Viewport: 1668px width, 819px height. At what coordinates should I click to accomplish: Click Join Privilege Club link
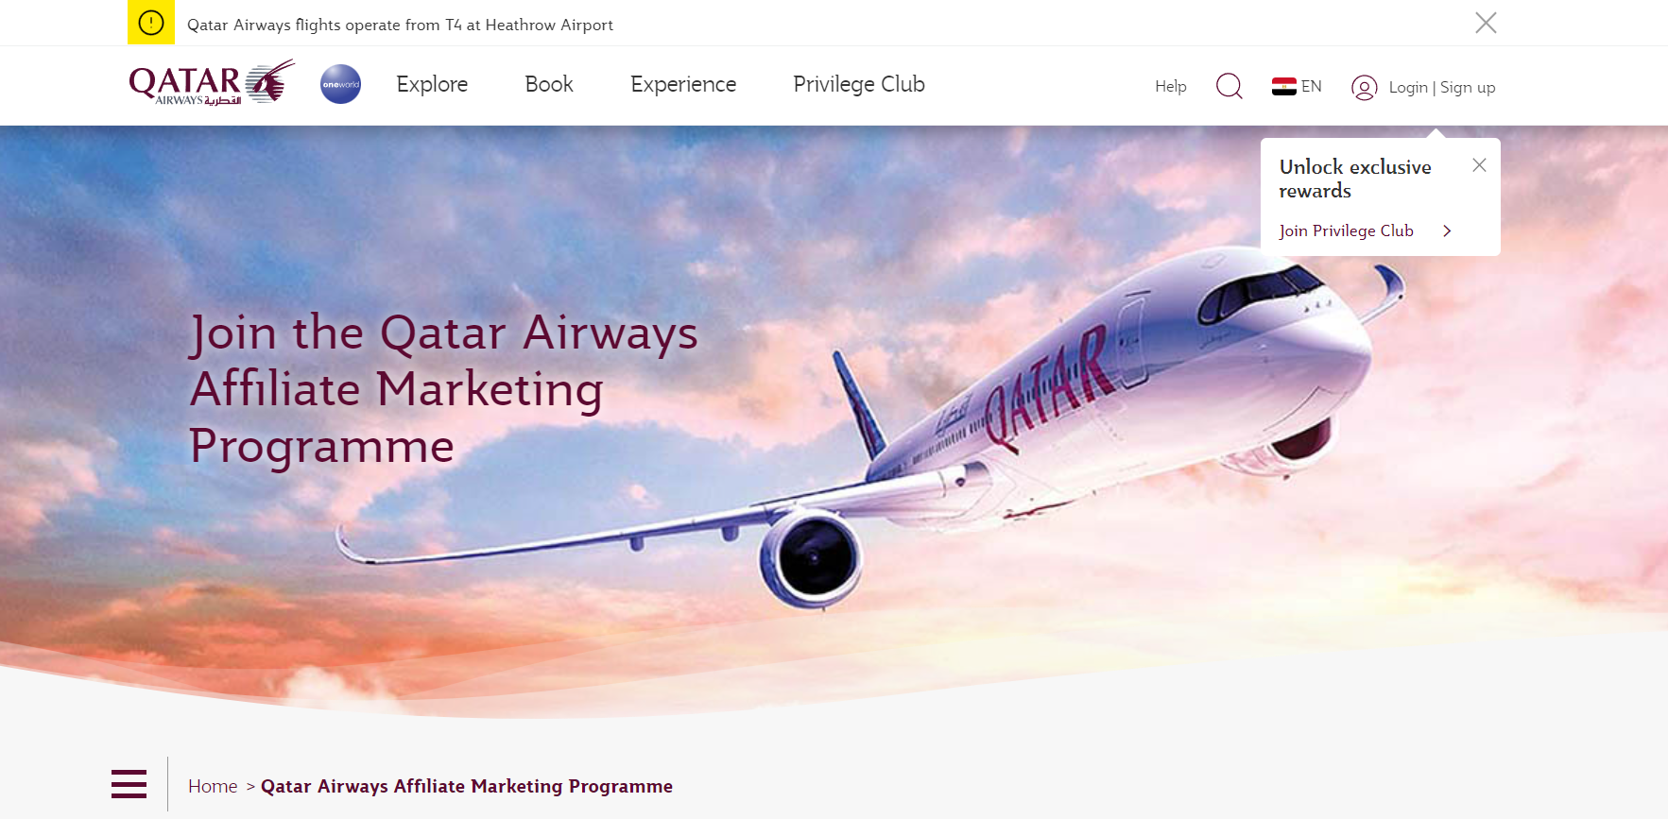(1346, 230)
